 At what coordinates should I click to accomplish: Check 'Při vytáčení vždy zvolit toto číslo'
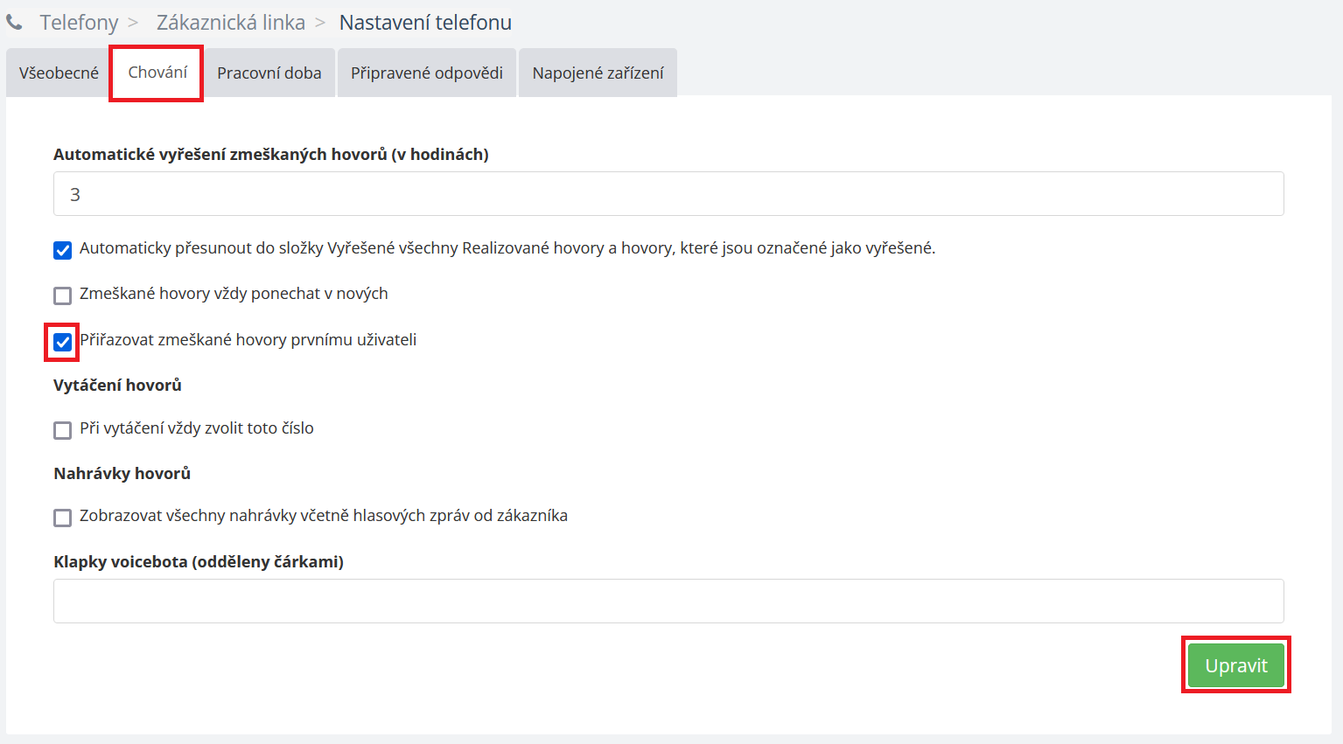point(63,430)
